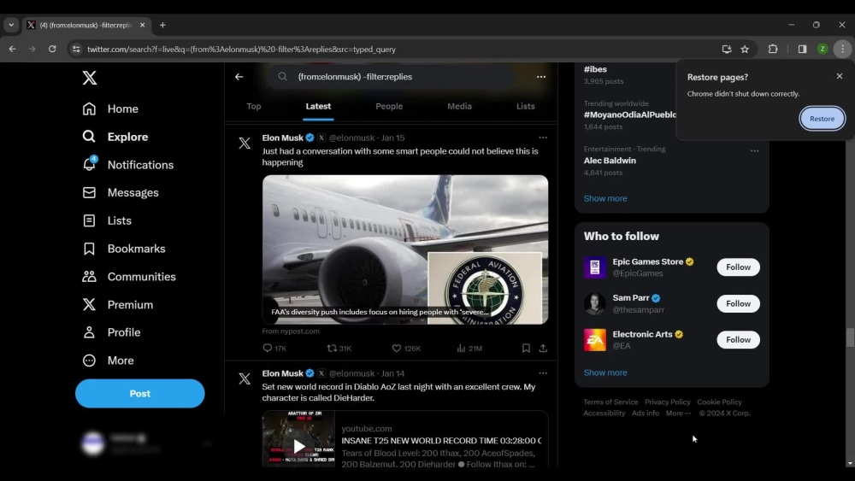Switch to the Lists search tab

525,106
